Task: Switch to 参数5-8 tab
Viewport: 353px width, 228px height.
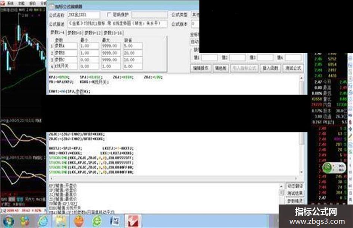Action: tap(75, 33)
